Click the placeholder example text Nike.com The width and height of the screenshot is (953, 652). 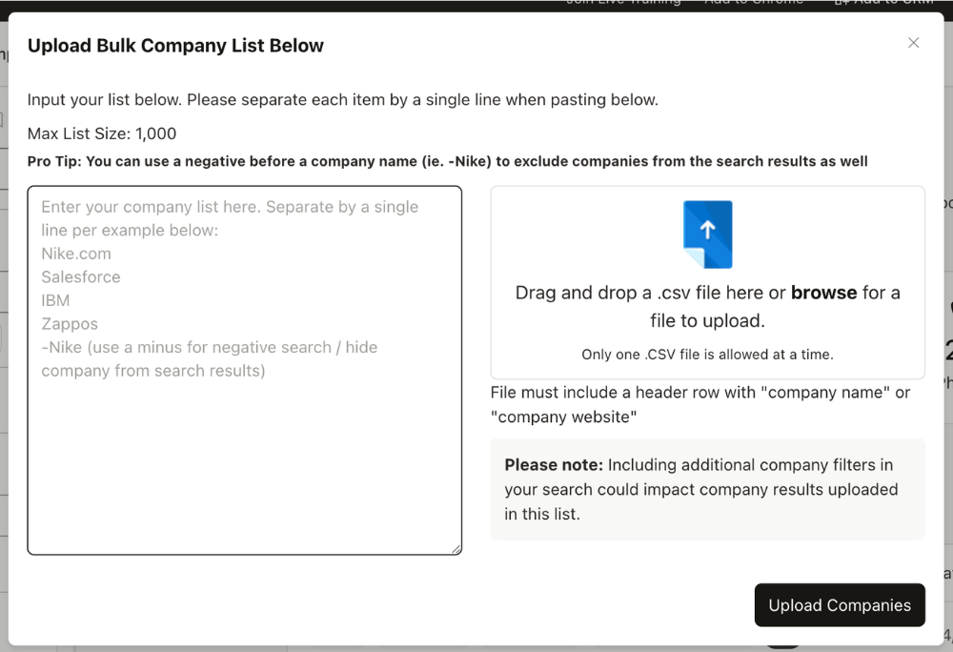(76, 254)
